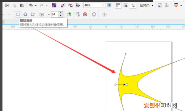This screenshot has height=111, width=185.
Task: Click the red clear distortion icon
Action: (x=85, y=14)
